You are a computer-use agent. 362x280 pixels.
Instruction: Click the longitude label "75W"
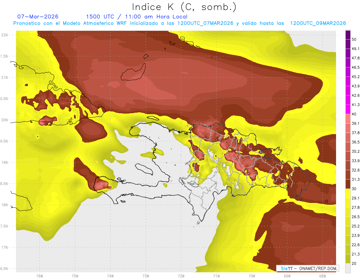75,276
